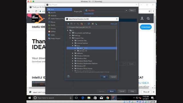The width and height of the screenshot is (183, 103).
Task: Collapse the C:\ root node
Action: coord(67,31)
